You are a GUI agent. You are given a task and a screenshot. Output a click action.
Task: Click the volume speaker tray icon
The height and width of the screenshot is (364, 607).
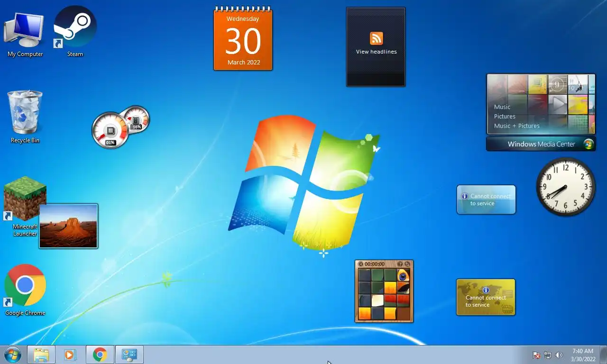[559, 355]
